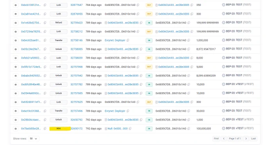Click vTEST token icon in 100,000,000 amount row
Screen dimensions: 266x145
224,129
